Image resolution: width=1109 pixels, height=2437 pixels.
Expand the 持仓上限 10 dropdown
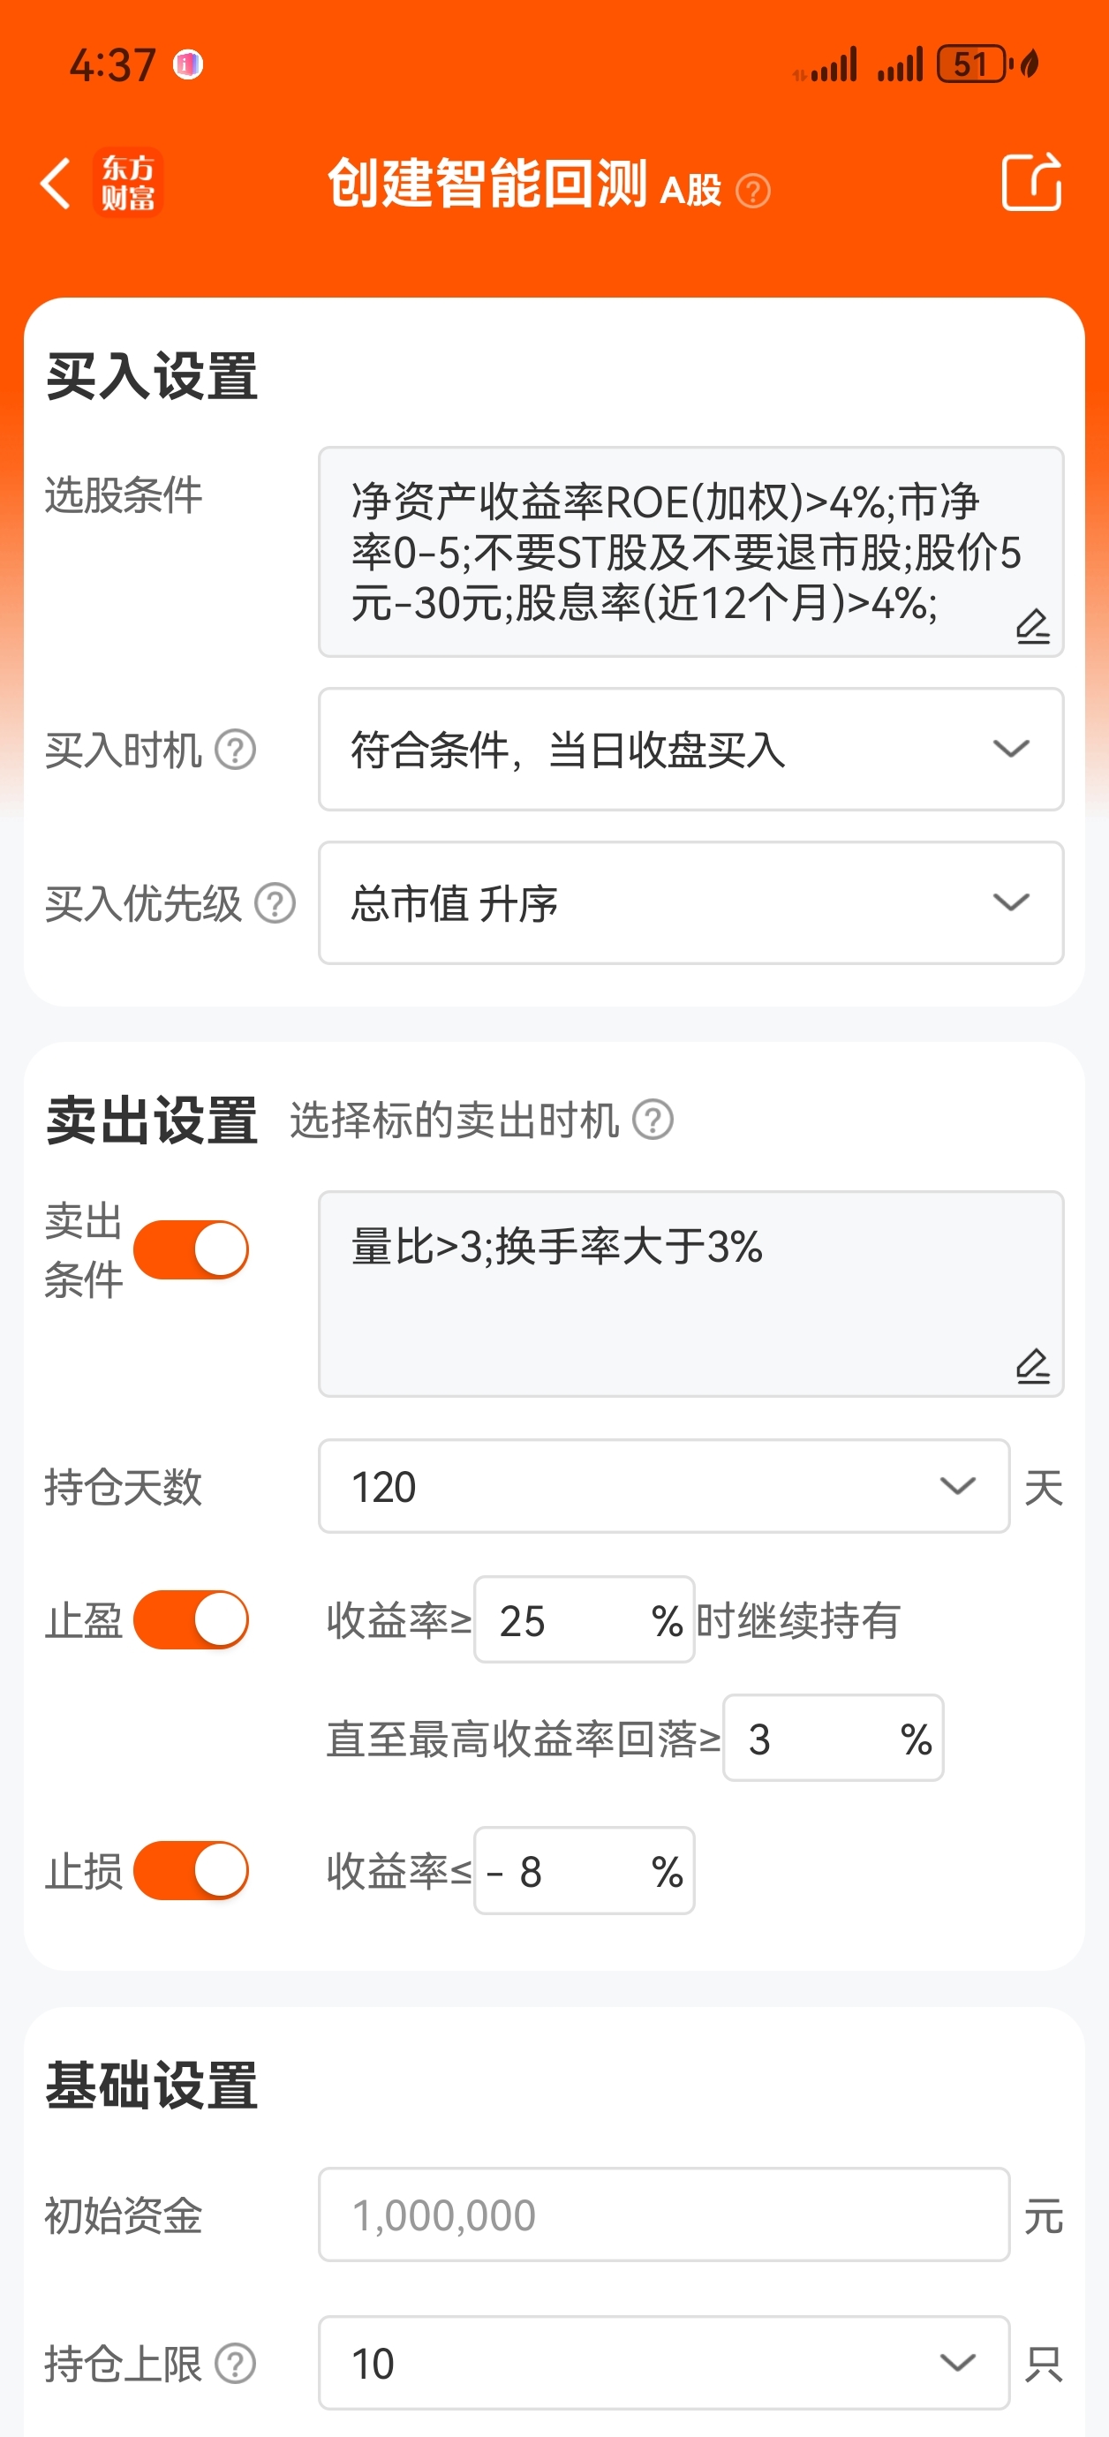click(664, 2362)
